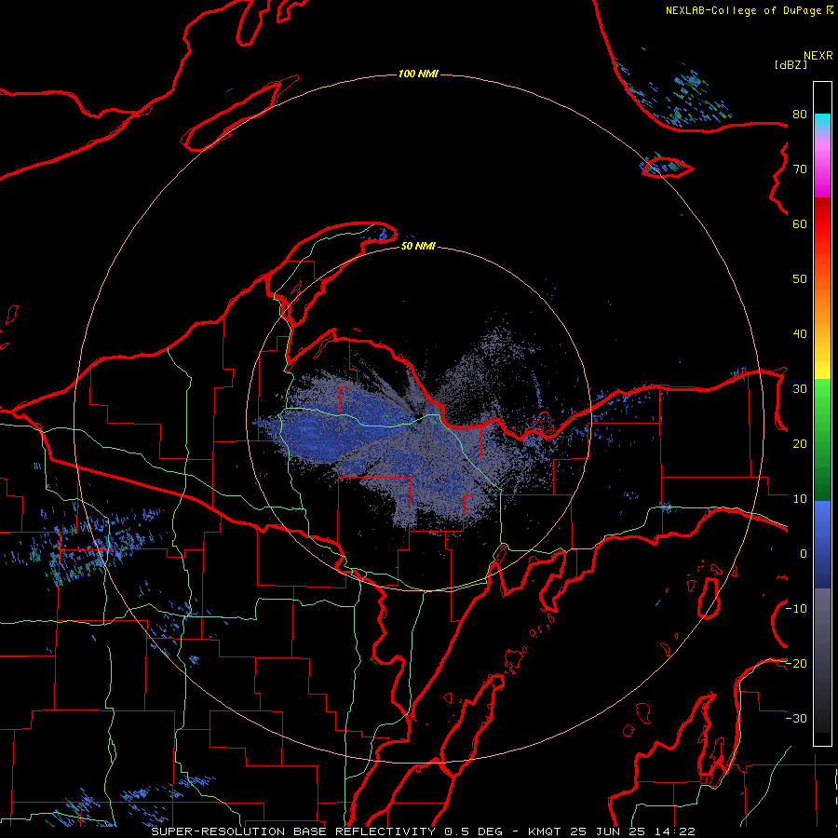Click the blue reflectivity echo west of radar
This screenshot has width=838, height=838.
coord(320,427)
